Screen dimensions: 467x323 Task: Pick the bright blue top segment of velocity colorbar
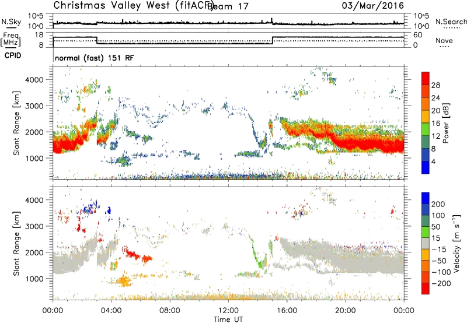pos(426,198)
